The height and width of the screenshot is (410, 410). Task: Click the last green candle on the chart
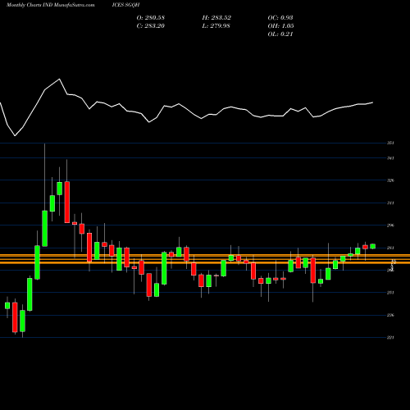[x=373, y=246]
